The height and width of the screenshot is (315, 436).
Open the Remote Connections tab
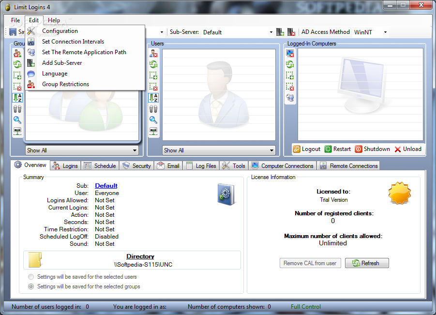coord(348,166)
